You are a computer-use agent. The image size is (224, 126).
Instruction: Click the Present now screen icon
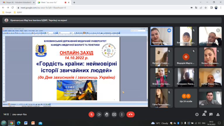pos(114,114)
